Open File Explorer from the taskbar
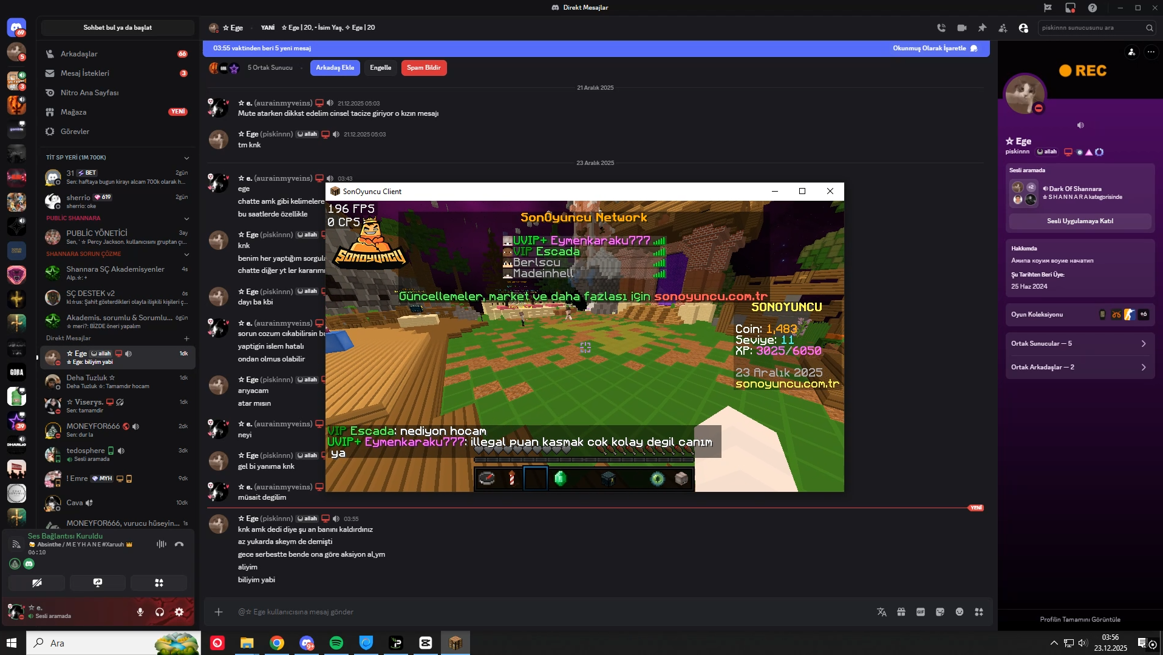 pyautogui.click(x=247, y=643)
